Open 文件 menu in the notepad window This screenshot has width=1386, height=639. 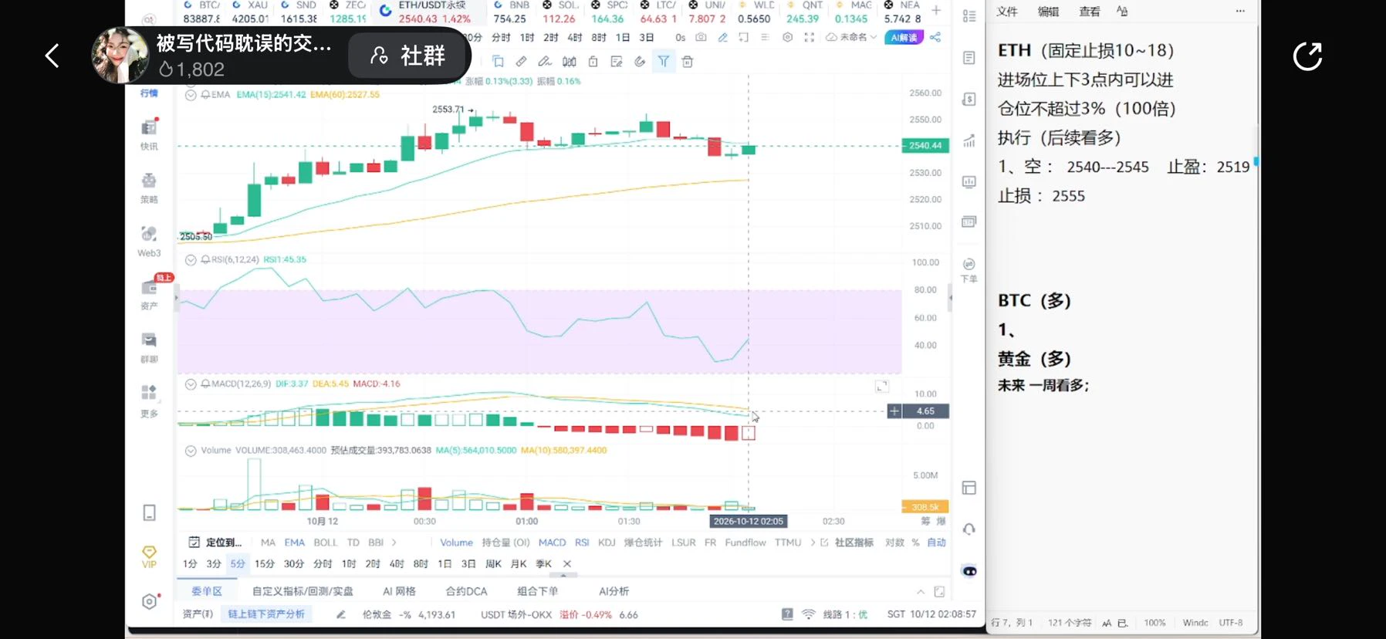[x=1006, y=12]
